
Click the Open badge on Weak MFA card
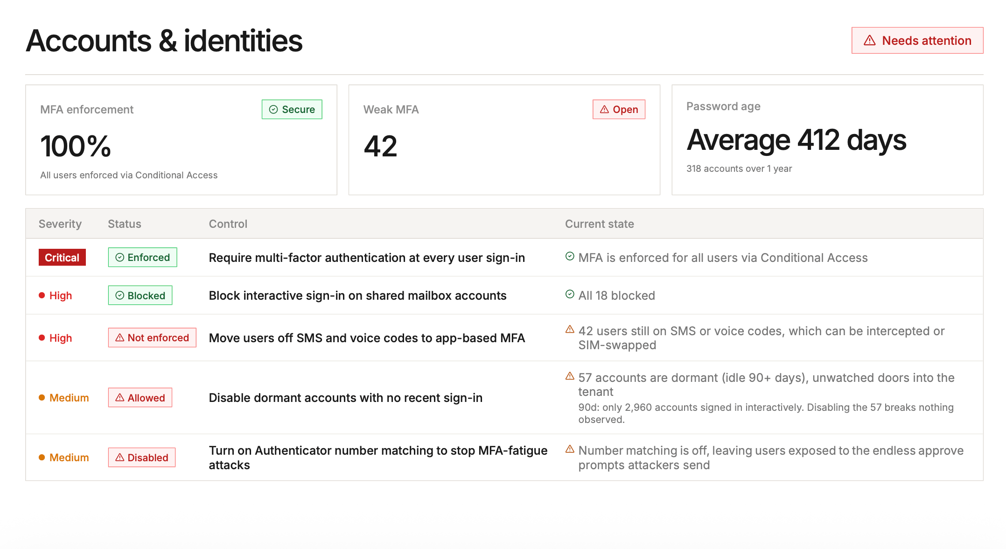pyautogui.click(x=619, y=109)
